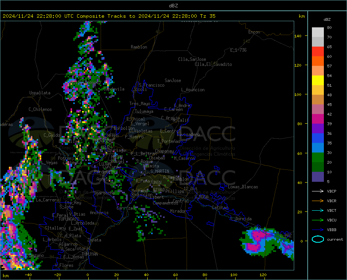Select the light gray 70-80 dBZ swatch

tap(318, 32)
